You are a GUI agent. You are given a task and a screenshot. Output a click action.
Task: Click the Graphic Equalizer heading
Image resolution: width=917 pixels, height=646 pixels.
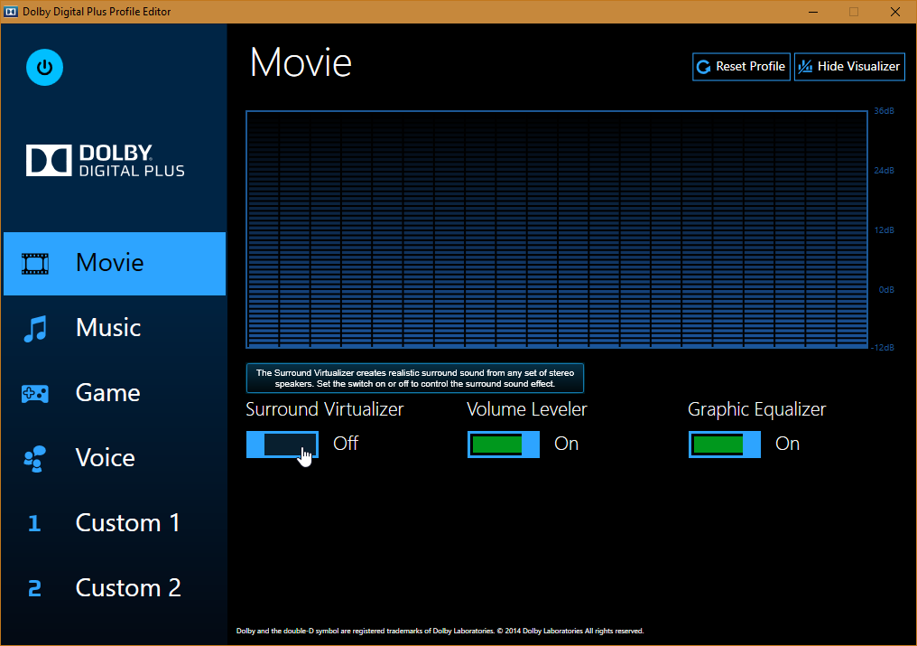coord(756,410)
